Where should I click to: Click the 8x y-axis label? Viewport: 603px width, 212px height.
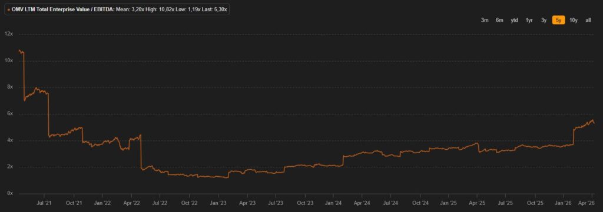(11, 87)
